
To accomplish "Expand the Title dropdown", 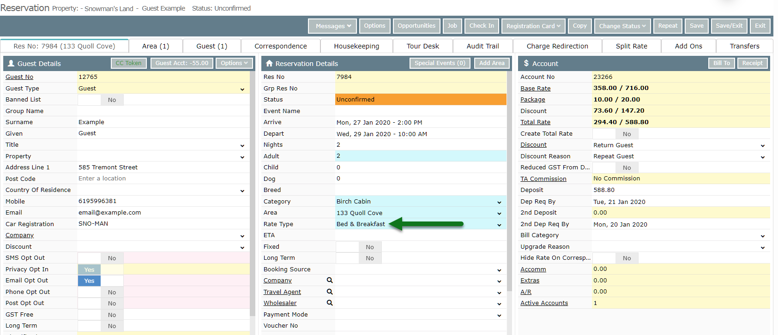I will pyautogui.click(x=242, y=145).
